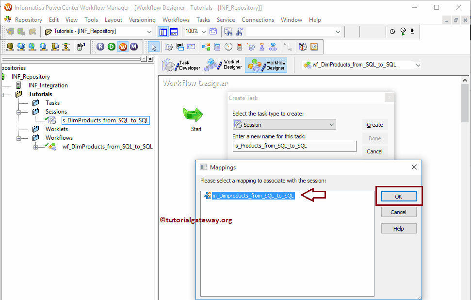This screenshot has width=471, height=300.
Task: Collapse the Tutorials folder node
Action: pos(2,94)
